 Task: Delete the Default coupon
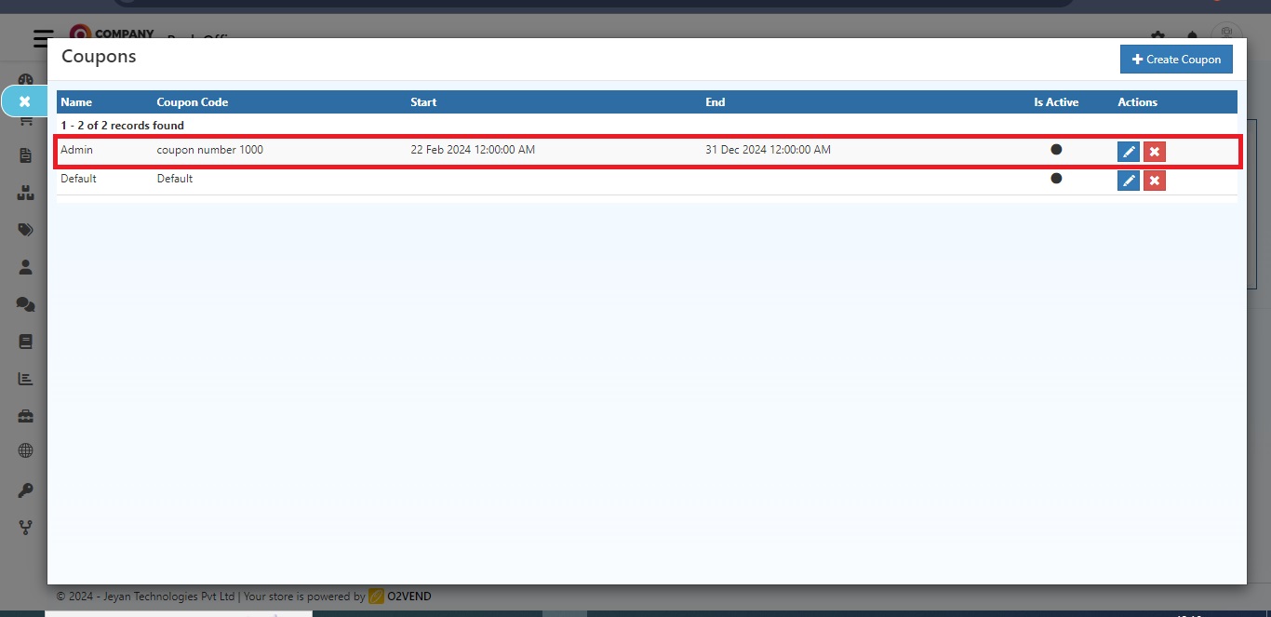point(1154,180)
